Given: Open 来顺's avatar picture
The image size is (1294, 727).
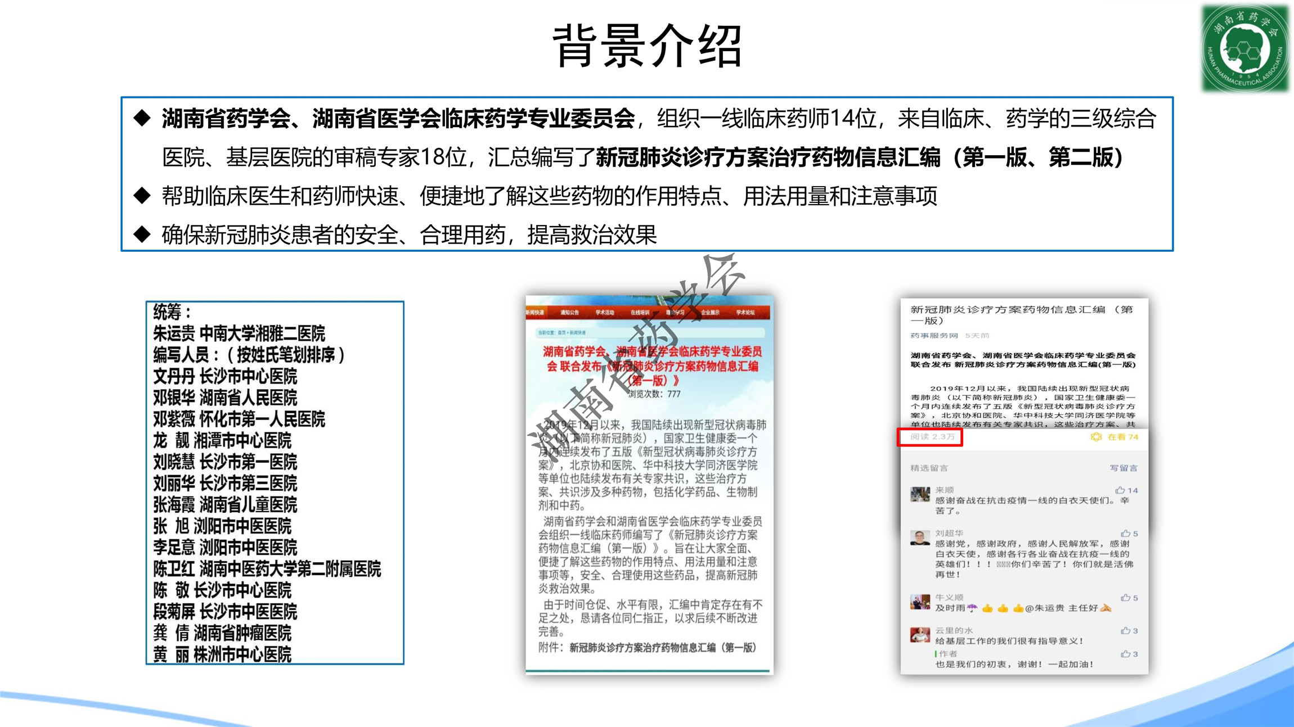Looking at the screenshot, I should point(920,495).
